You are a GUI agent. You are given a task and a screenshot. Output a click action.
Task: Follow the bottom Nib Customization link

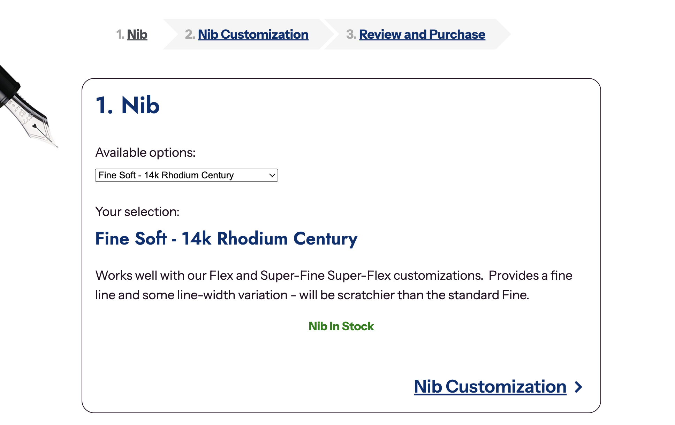tap(490, 387)
